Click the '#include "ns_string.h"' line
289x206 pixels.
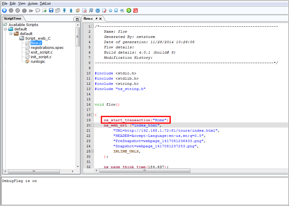click(120, 89)
